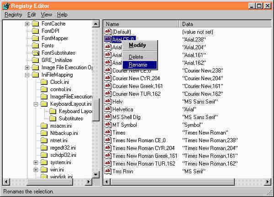274x197 pixels.
Task: Click the tree pane scroll left arrow
Action: 6,182
